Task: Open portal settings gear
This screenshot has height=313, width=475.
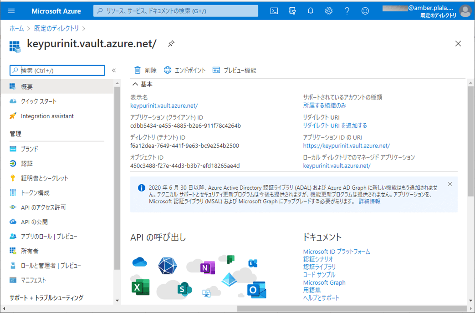Action: [329, 11]
